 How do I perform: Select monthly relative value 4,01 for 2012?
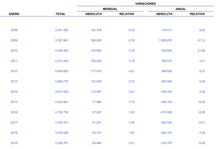pyautogui.click(x=131, y=71)
